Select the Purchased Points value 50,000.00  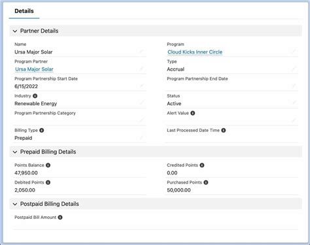pos(179,190)
